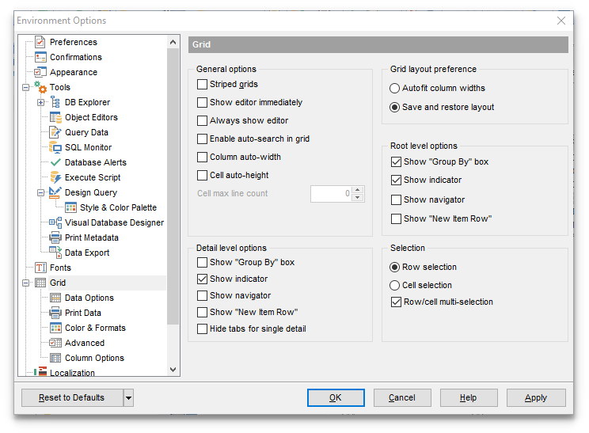Click the Query Data icon

click(x=55, y=132)
